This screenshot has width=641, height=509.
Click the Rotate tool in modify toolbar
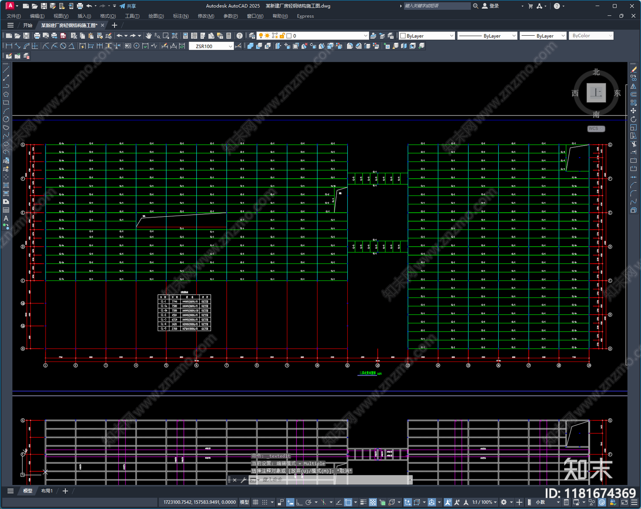633,119
